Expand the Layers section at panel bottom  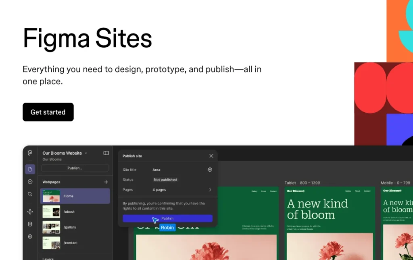click(48, 258)
